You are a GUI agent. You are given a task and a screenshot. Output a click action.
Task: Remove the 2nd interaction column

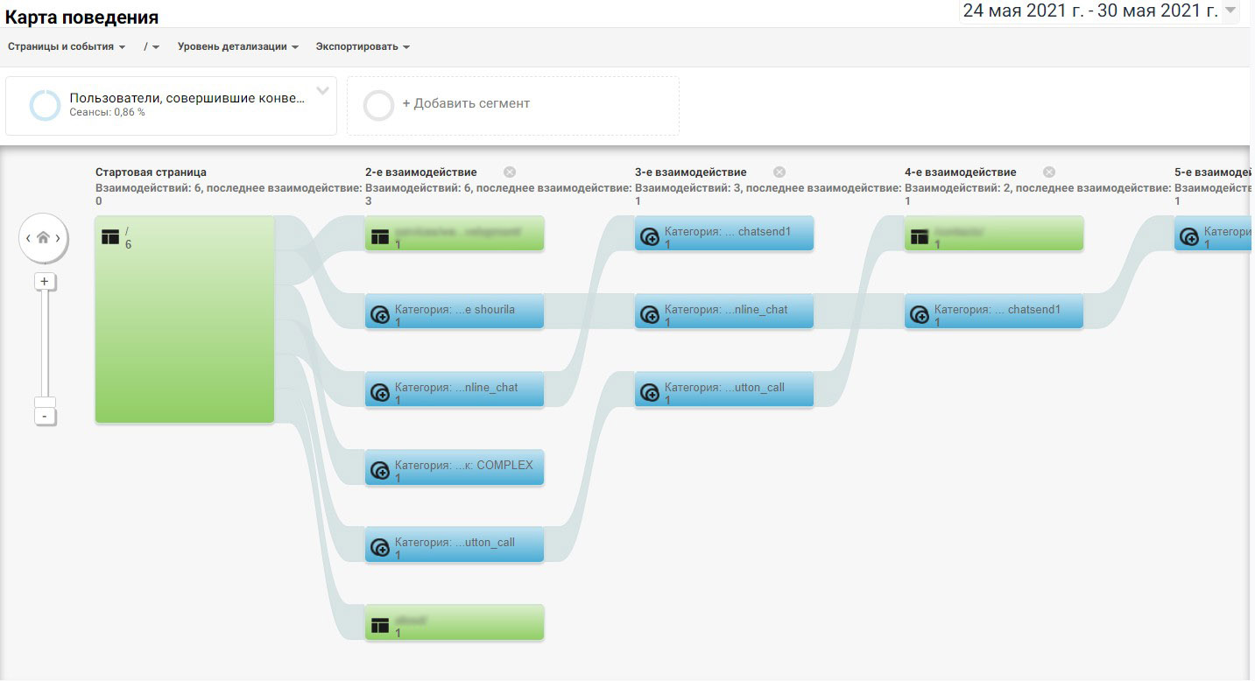point(510,172)
